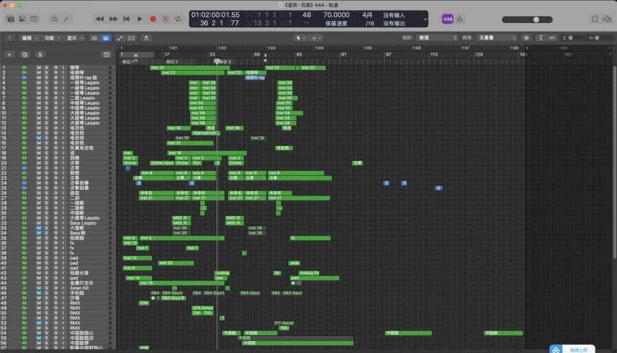Viewport: 617px width, 353px height.
Task: Open the 编辑 menu
Action: point(29,38)
